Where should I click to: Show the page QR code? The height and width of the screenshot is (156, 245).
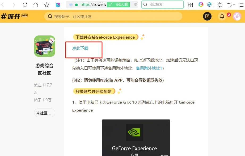tap(135, 5)
